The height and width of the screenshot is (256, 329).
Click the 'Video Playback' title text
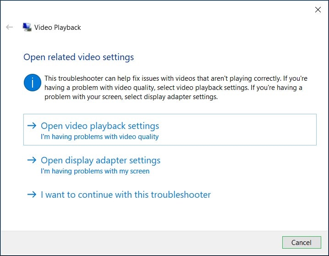[57, 28]
